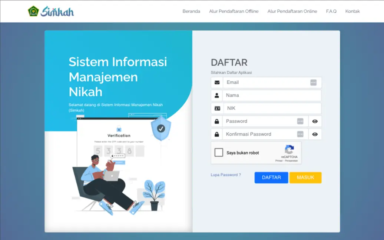The width and height of the screenshot is (384, 240).
Task: Click autofill dots icon in Konfirmasi Password field
Action: pyautogui.click(x=300, y=134)
